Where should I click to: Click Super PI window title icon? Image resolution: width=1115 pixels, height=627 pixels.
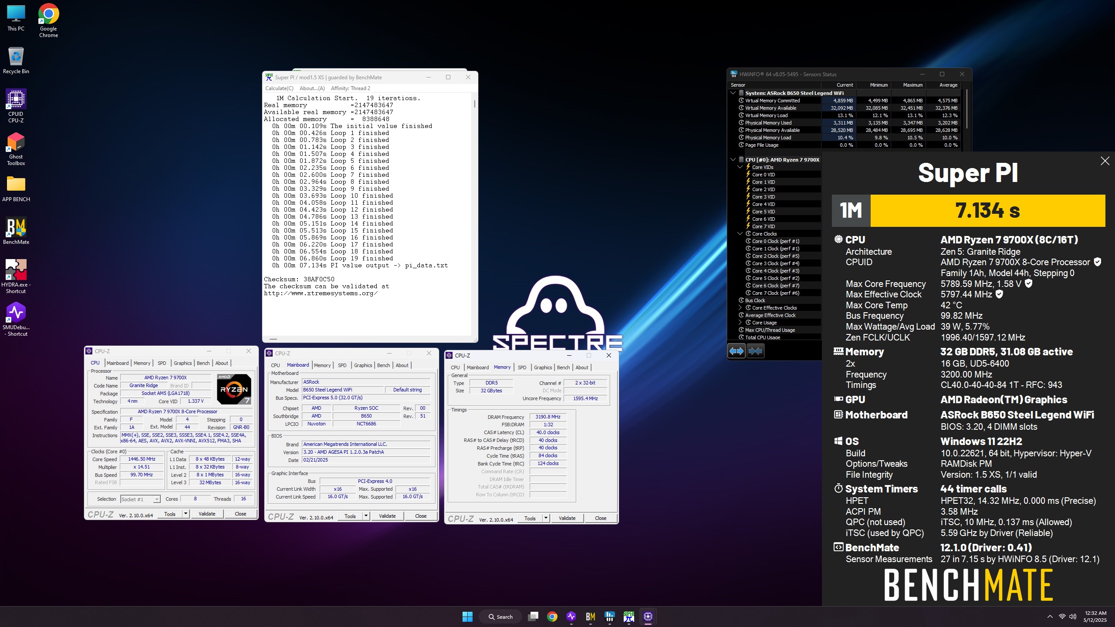(269, 77)
